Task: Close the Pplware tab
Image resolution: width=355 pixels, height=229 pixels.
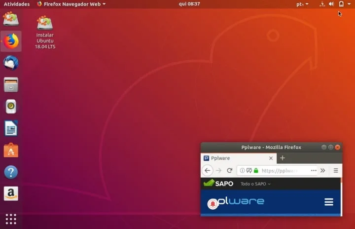Action: click(271, 158)
